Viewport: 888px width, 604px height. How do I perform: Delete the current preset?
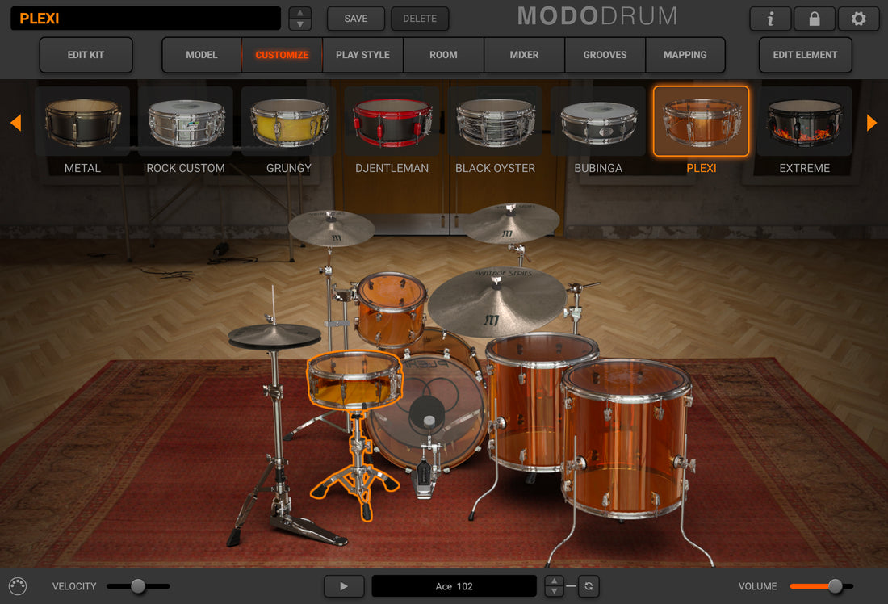420,19
